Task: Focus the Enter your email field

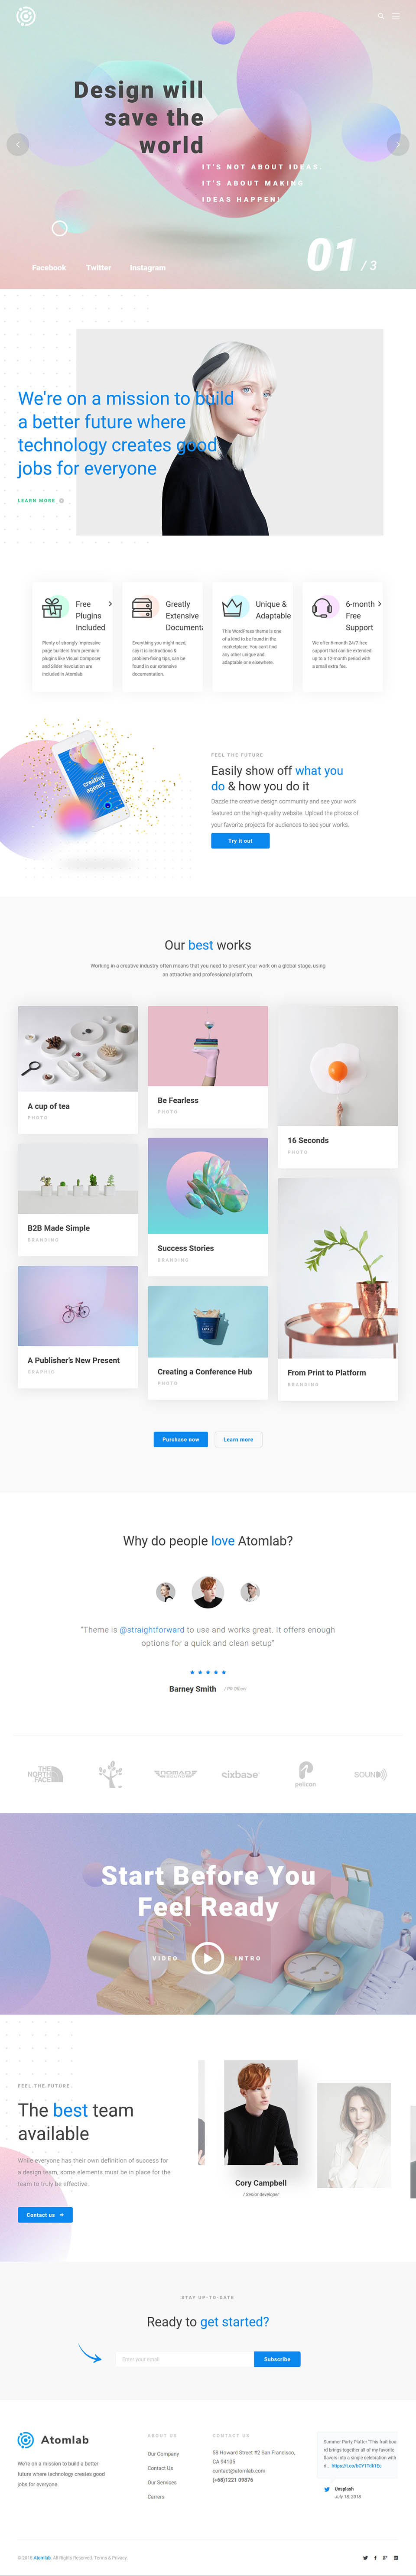Action: (x=185, y=2359)
